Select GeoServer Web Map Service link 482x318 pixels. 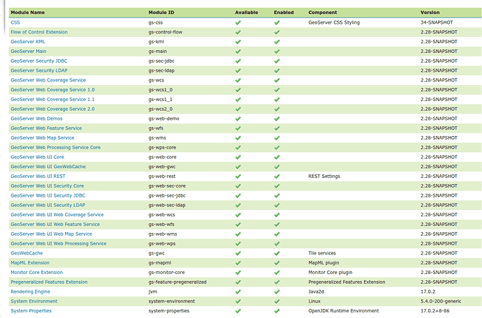point(42,138)
